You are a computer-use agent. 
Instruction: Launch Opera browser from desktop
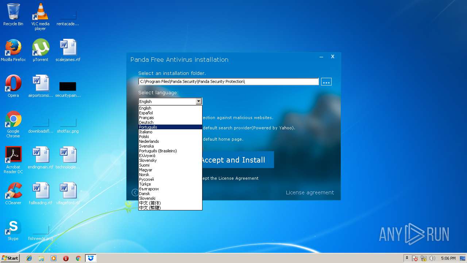pos(13,86)
